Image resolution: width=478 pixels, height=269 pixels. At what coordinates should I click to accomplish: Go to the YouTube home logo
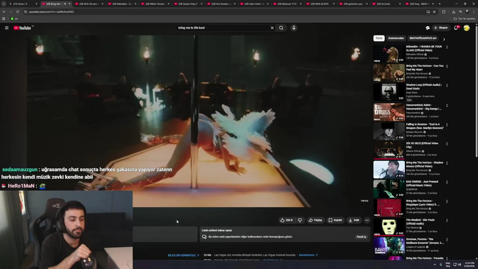pos(22,28)
